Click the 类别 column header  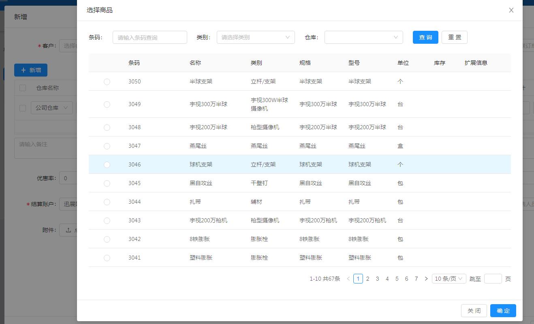tap(256, 63)
